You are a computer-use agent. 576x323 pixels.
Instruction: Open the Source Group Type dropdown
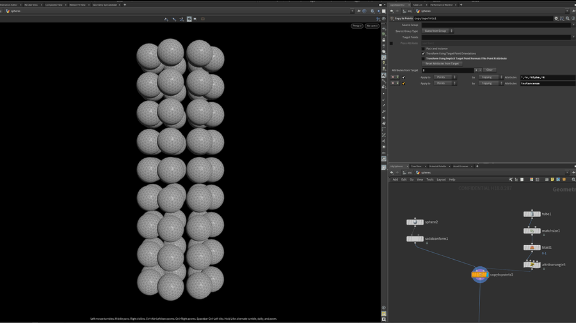[x=438, y=31]
